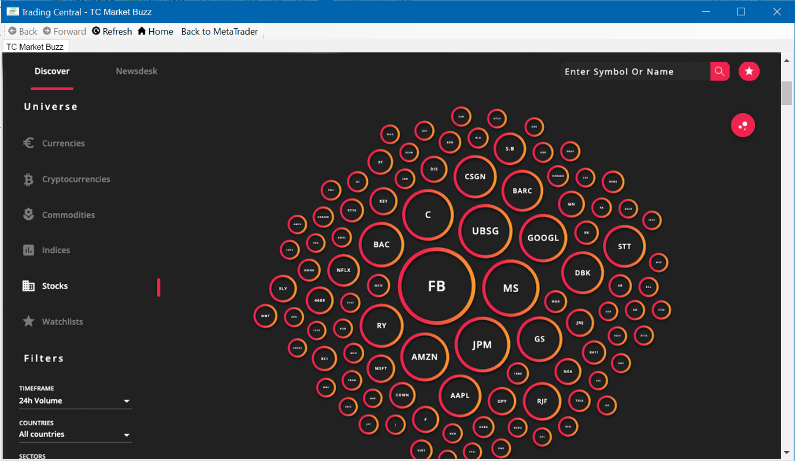Open Indices universe label

coord(56,250)
